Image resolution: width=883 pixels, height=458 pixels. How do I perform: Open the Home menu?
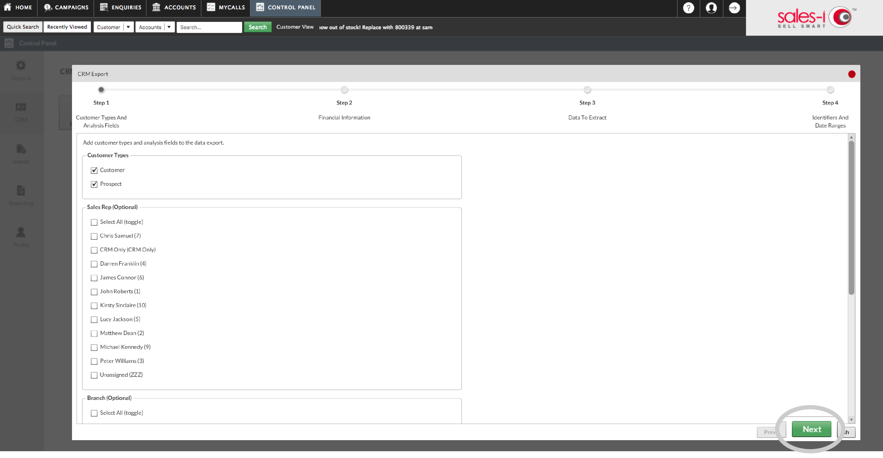pos(18,8)
